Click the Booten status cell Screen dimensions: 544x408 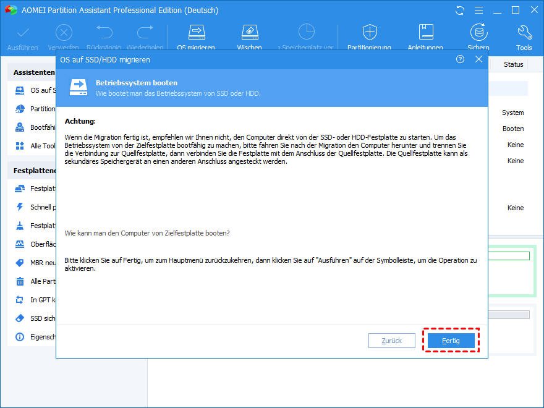[x=513, y=129]
